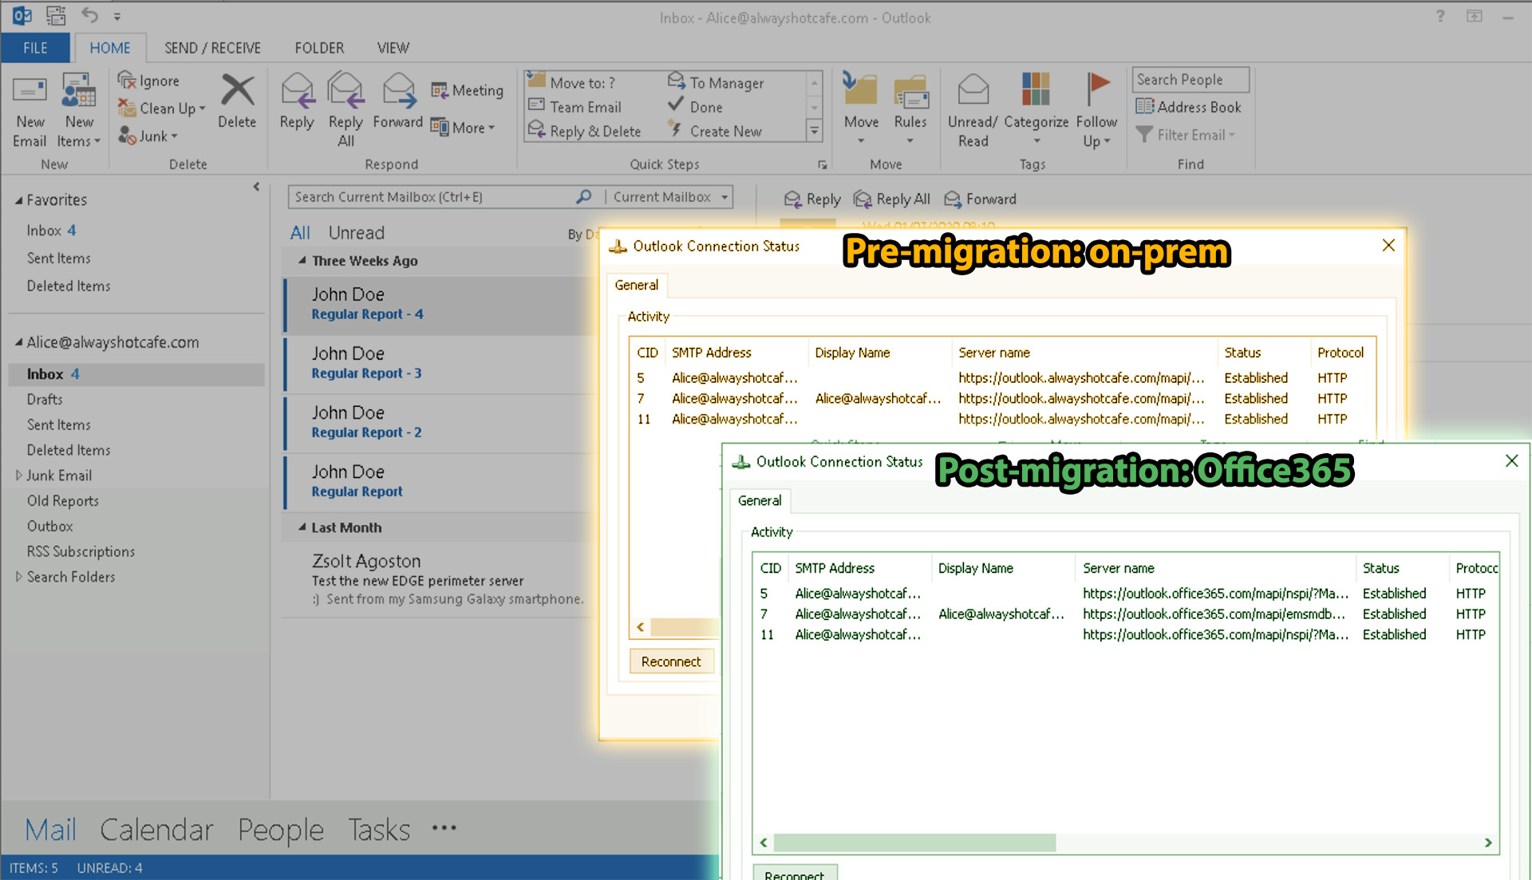
Task: Open the FILE menu
Action: pos(35,47)
